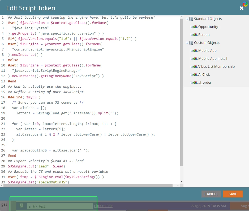Screen dimensions: 249x211
Task: Click "var altCase = [];" code line
Action: coord(29,108)
